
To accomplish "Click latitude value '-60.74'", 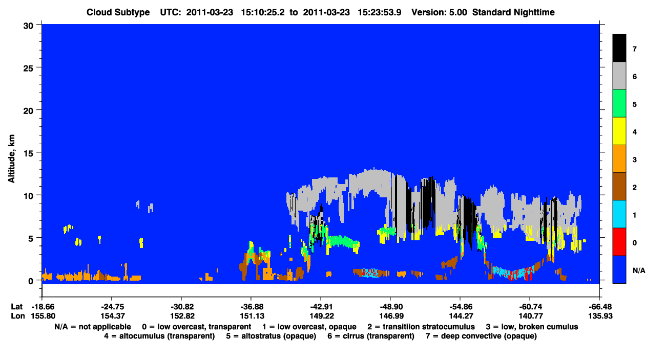I will [530, 306].
